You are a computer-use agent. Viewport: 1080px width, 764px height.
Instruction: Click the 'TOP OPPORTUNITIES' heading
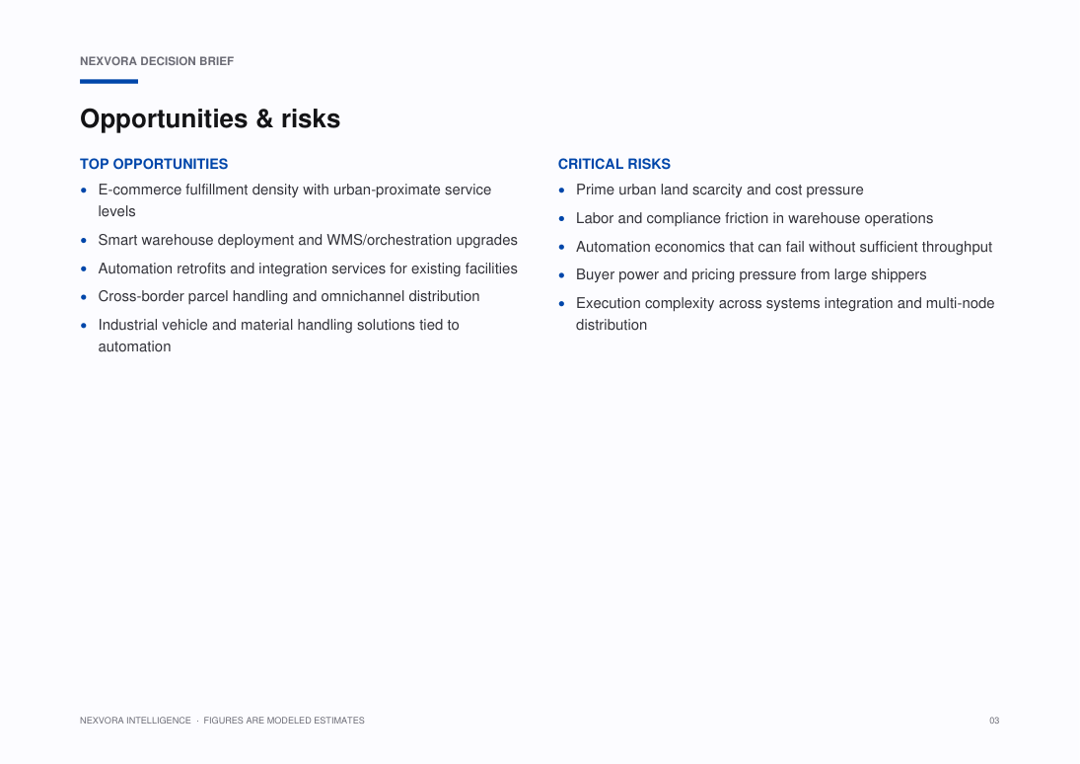coord(154,164)
